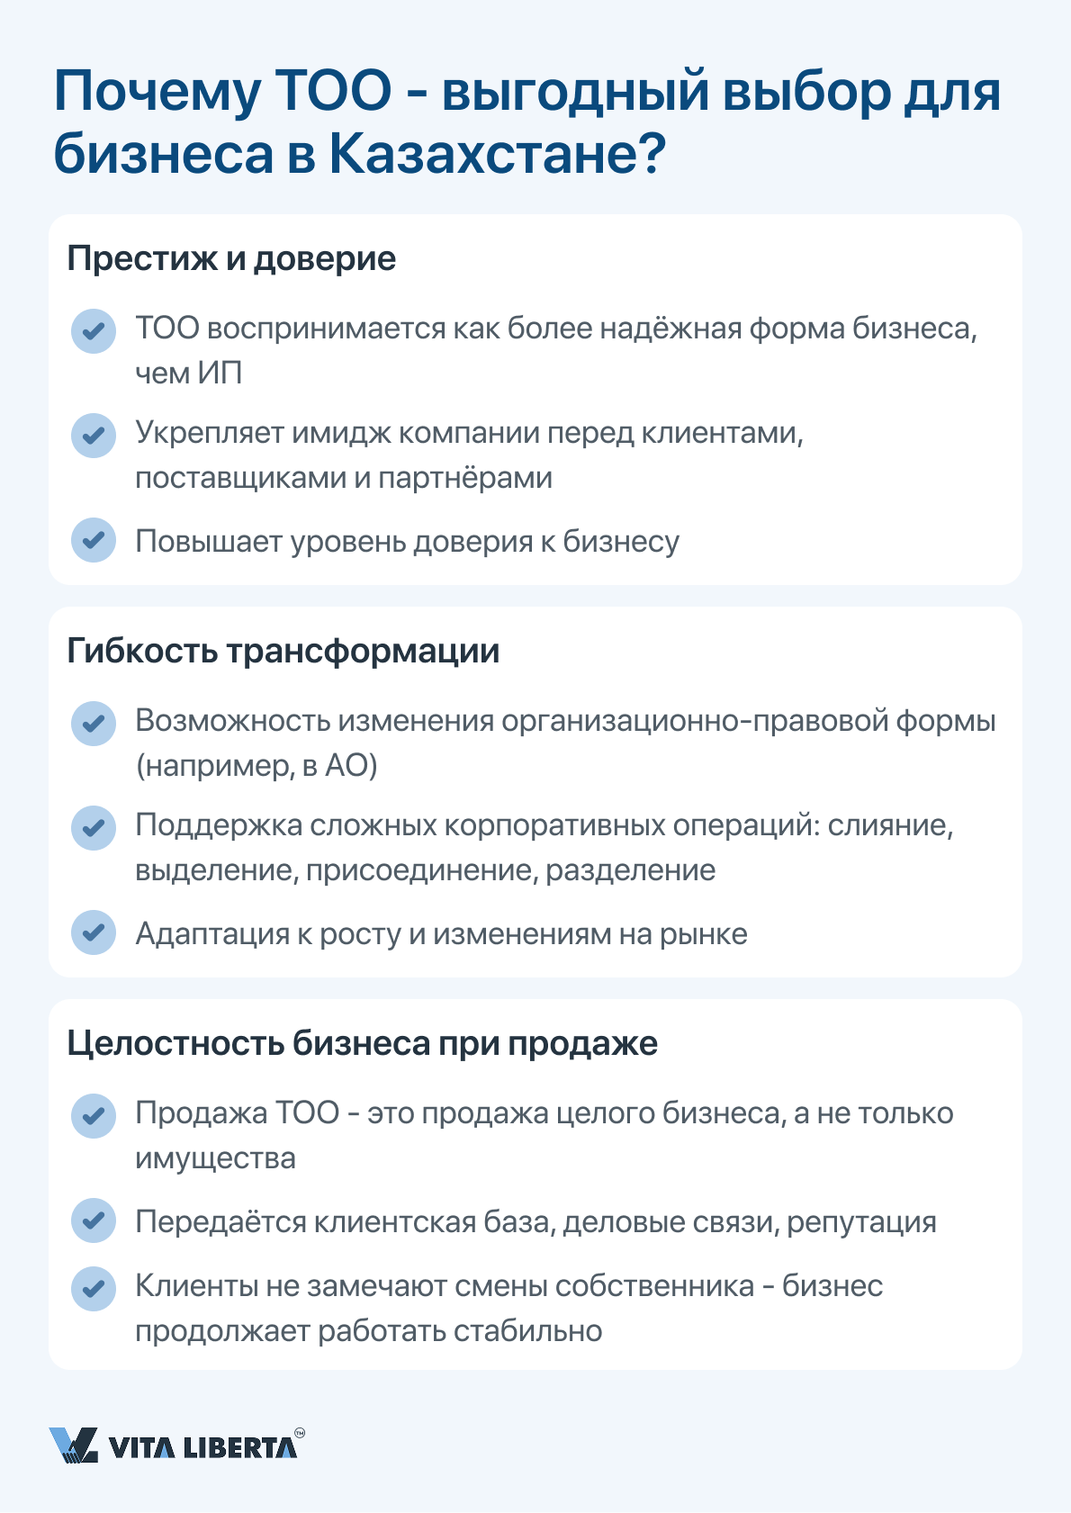Click checkmark next to 'Передаётся клиентская база'
Viewport: 1071px width, 1513px height.
pos(94,1220)
